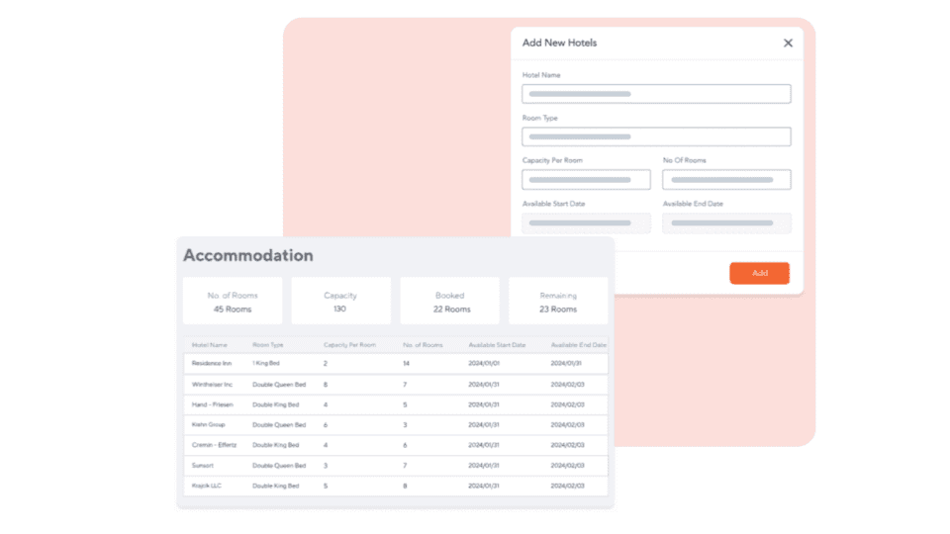This screenshot has width=950, height=534.
Task: Open the Available Start Date field
Action: click(x=586, y=222)
